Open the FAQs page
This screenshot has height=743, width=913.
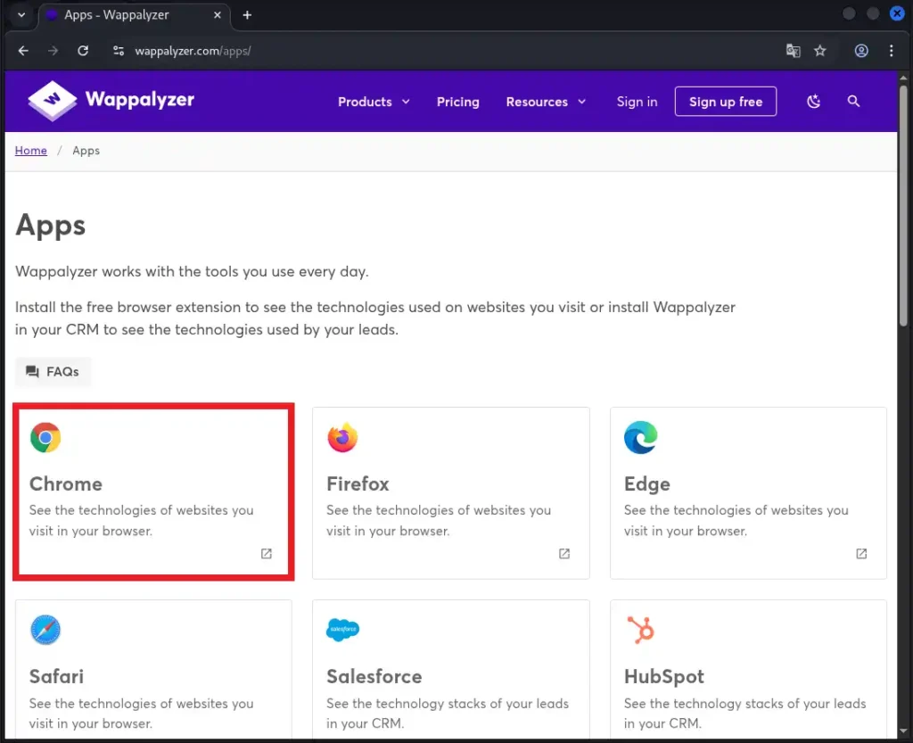click(53, 372)
